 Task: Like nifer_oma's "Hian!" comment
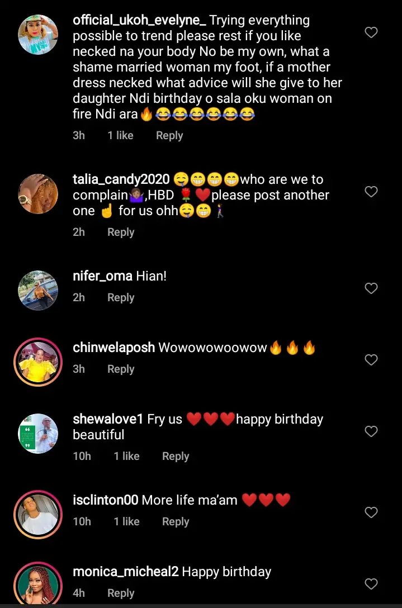point(371,288)
